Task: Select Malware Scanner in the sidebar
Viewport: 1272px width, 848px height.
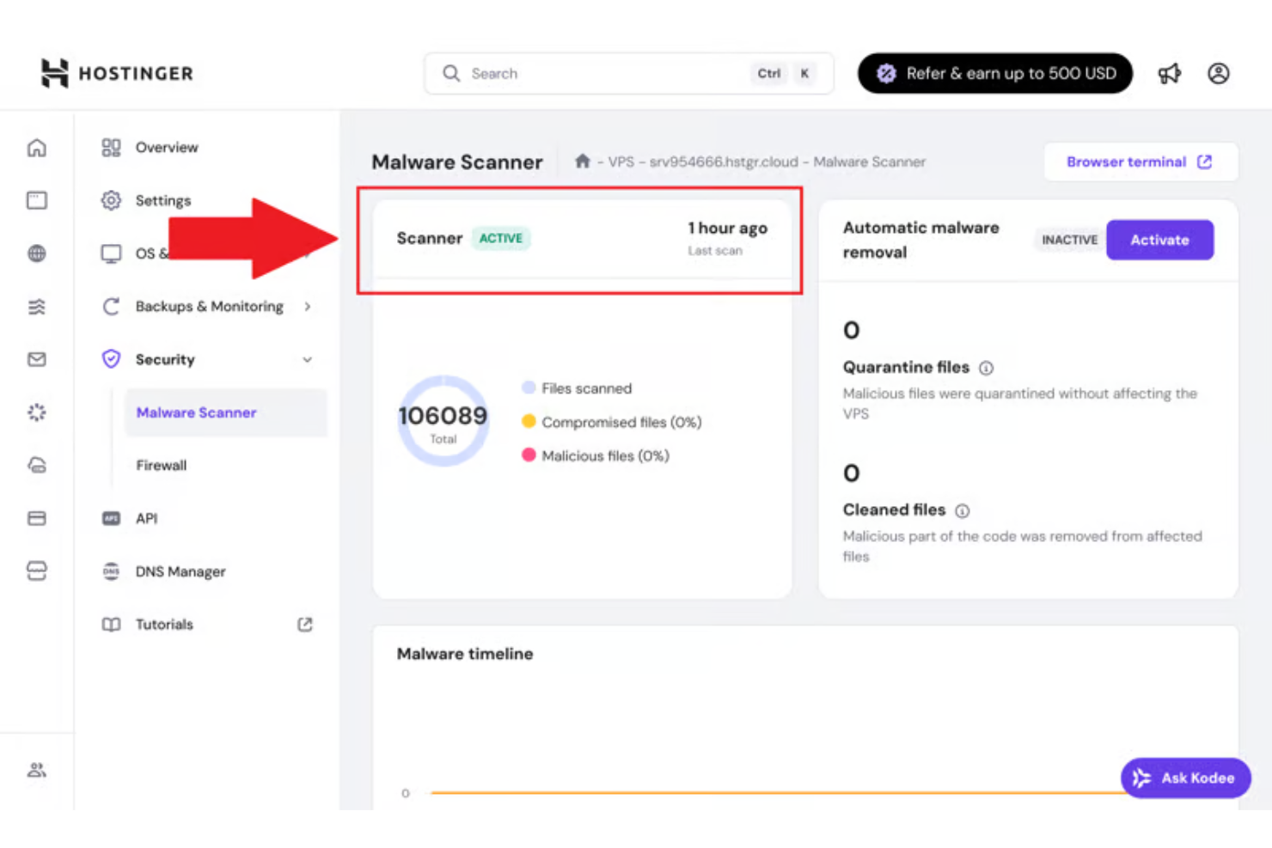Action: tap(196, 412)
